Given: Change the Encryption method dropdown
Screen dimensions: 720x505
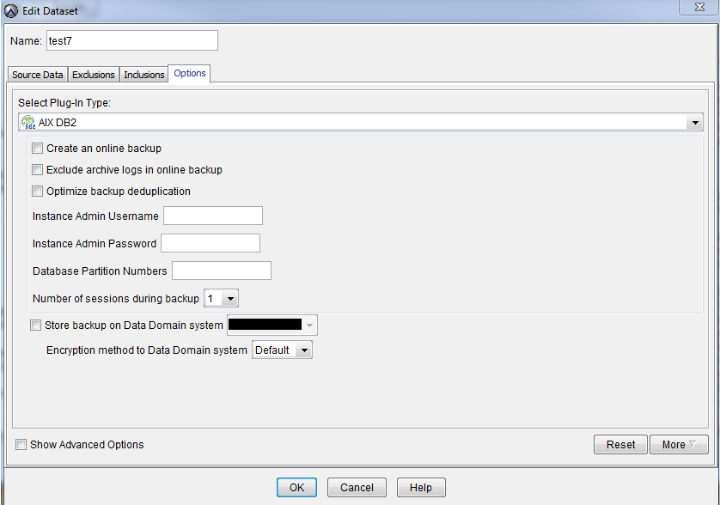Looking at the screenshot, I should click(302, 350).
